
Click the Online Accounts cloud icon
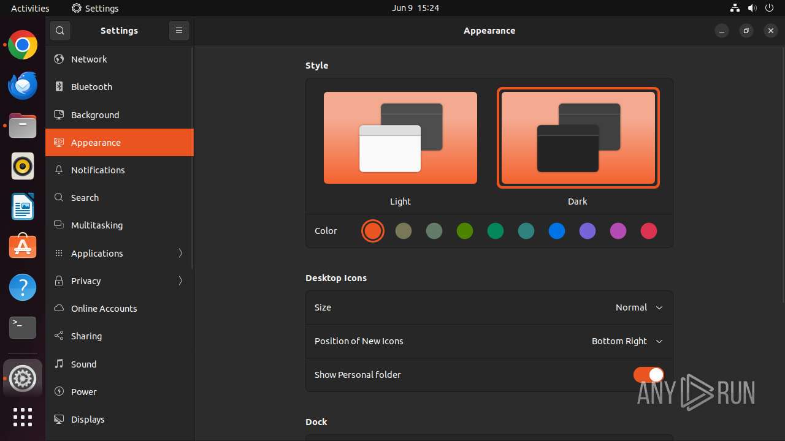pos(59,309)
